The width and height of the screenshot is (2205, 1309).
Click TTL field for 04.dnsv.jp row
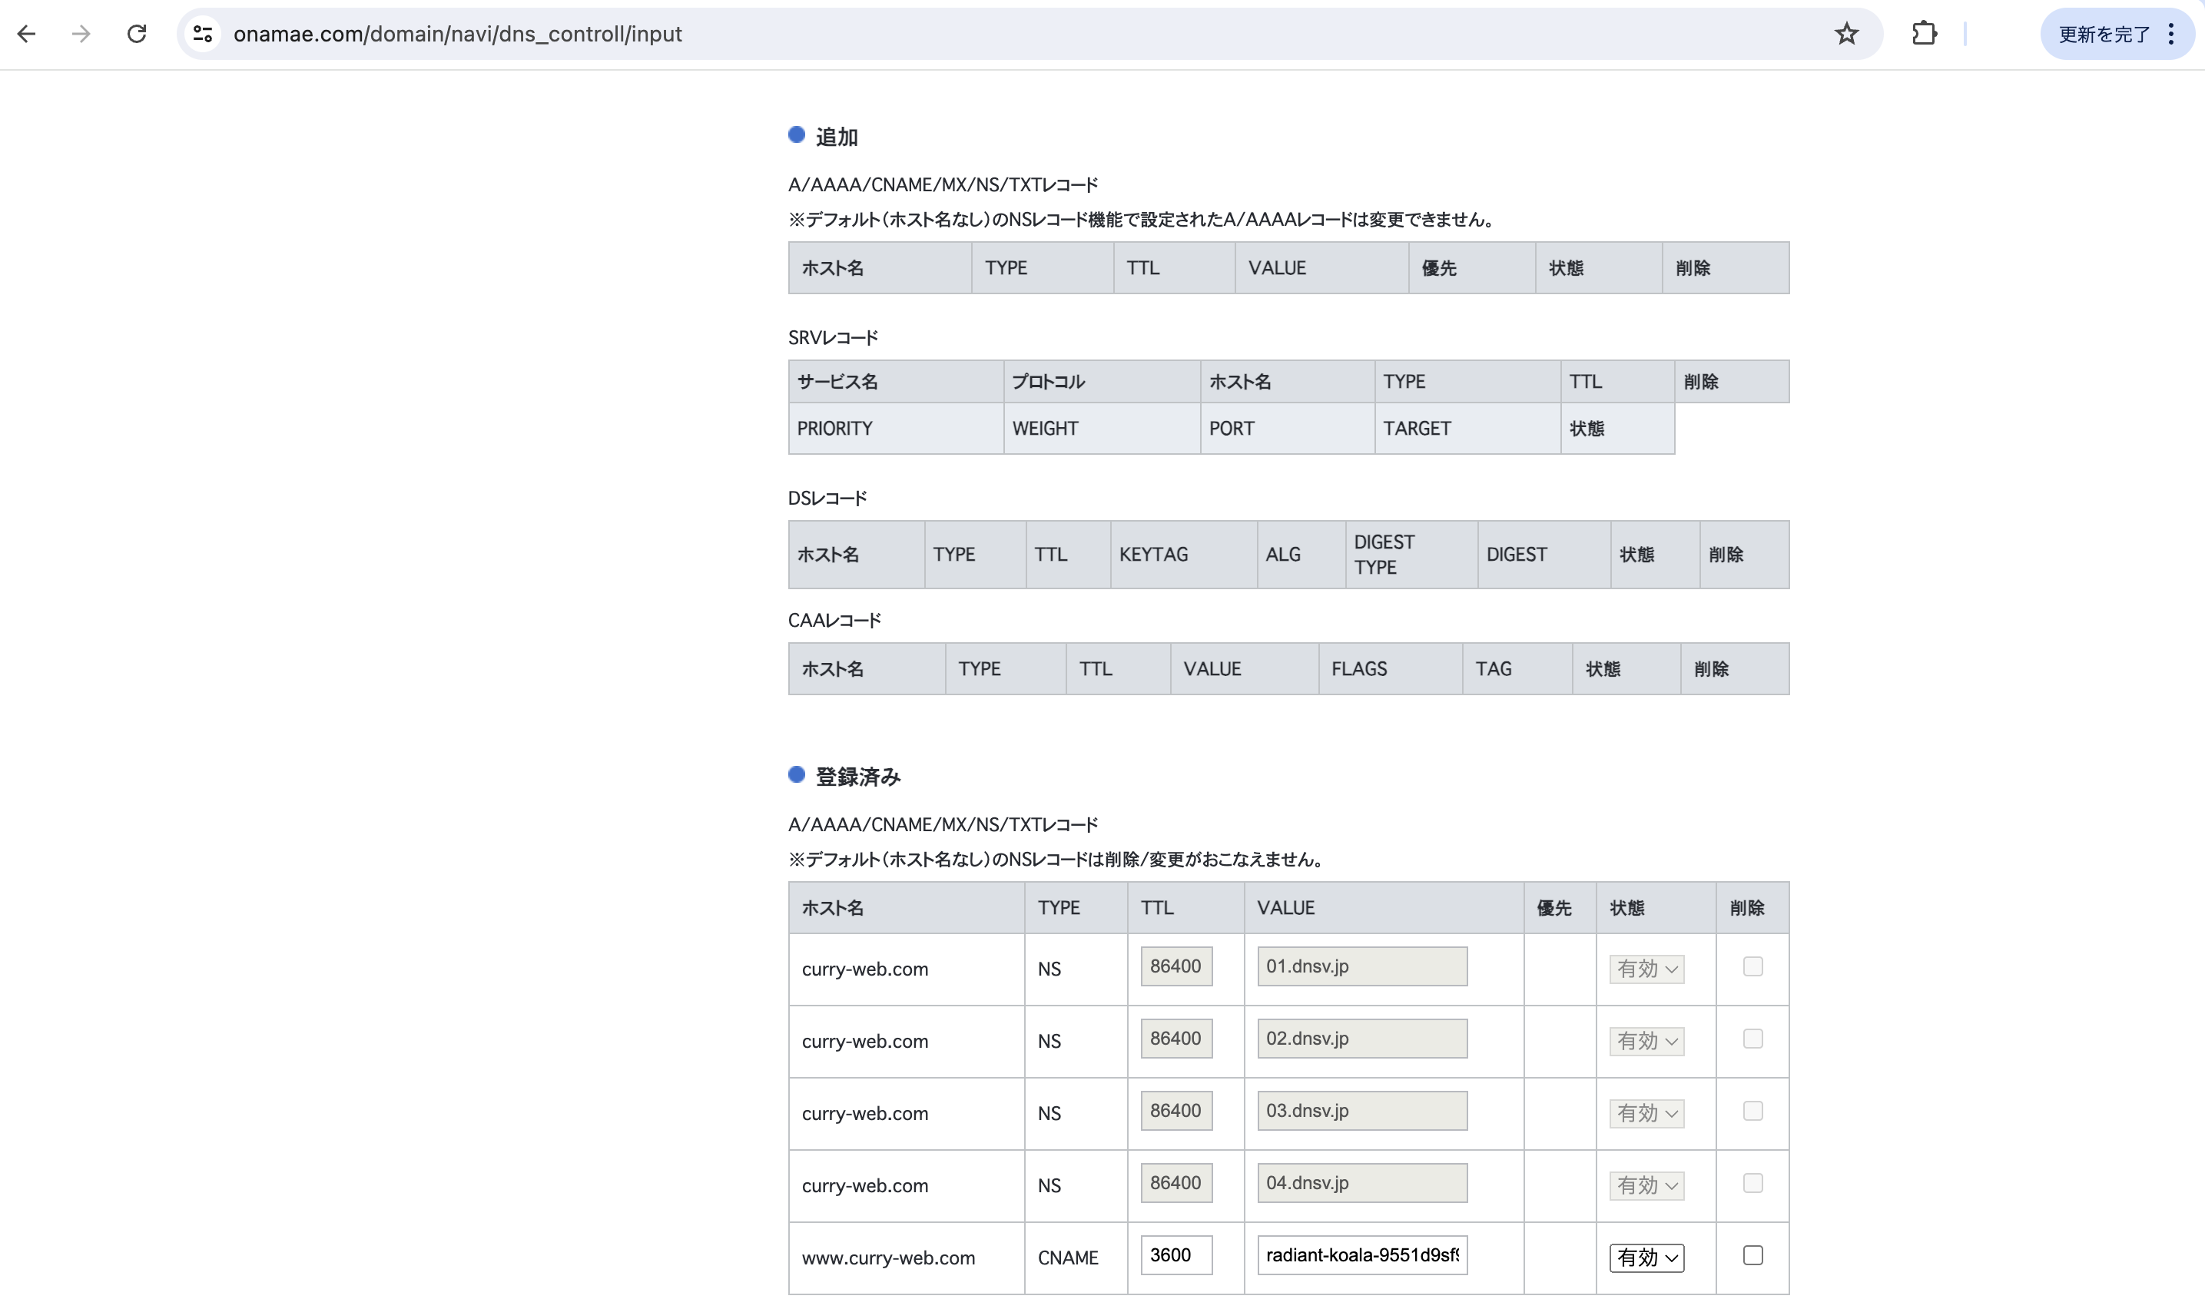(1175, 1183)
